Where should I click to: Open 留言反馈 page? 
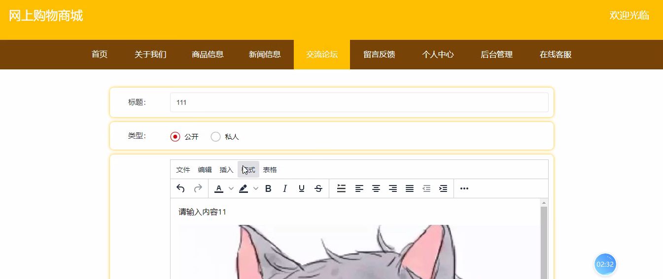(379, 55)
